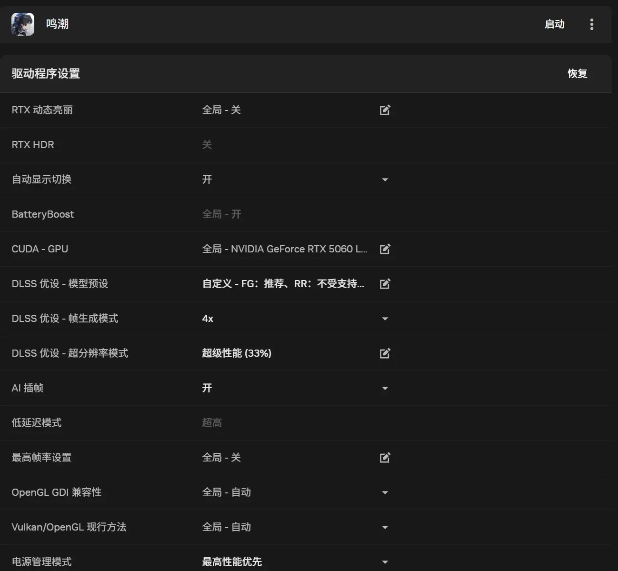Expand the Vulkan/OpenGL 现行方法 dropdown
Screen dimensions: 618x571
pos(385,527)
